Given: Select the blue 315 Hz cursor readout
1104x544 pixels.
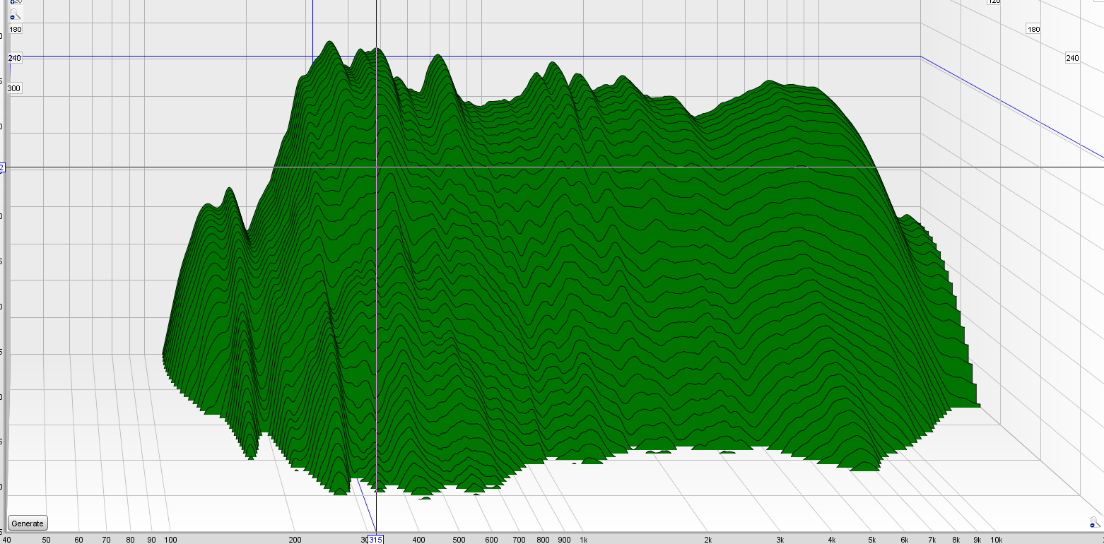Looking at the screenshot, I should (x=375, y=540).
